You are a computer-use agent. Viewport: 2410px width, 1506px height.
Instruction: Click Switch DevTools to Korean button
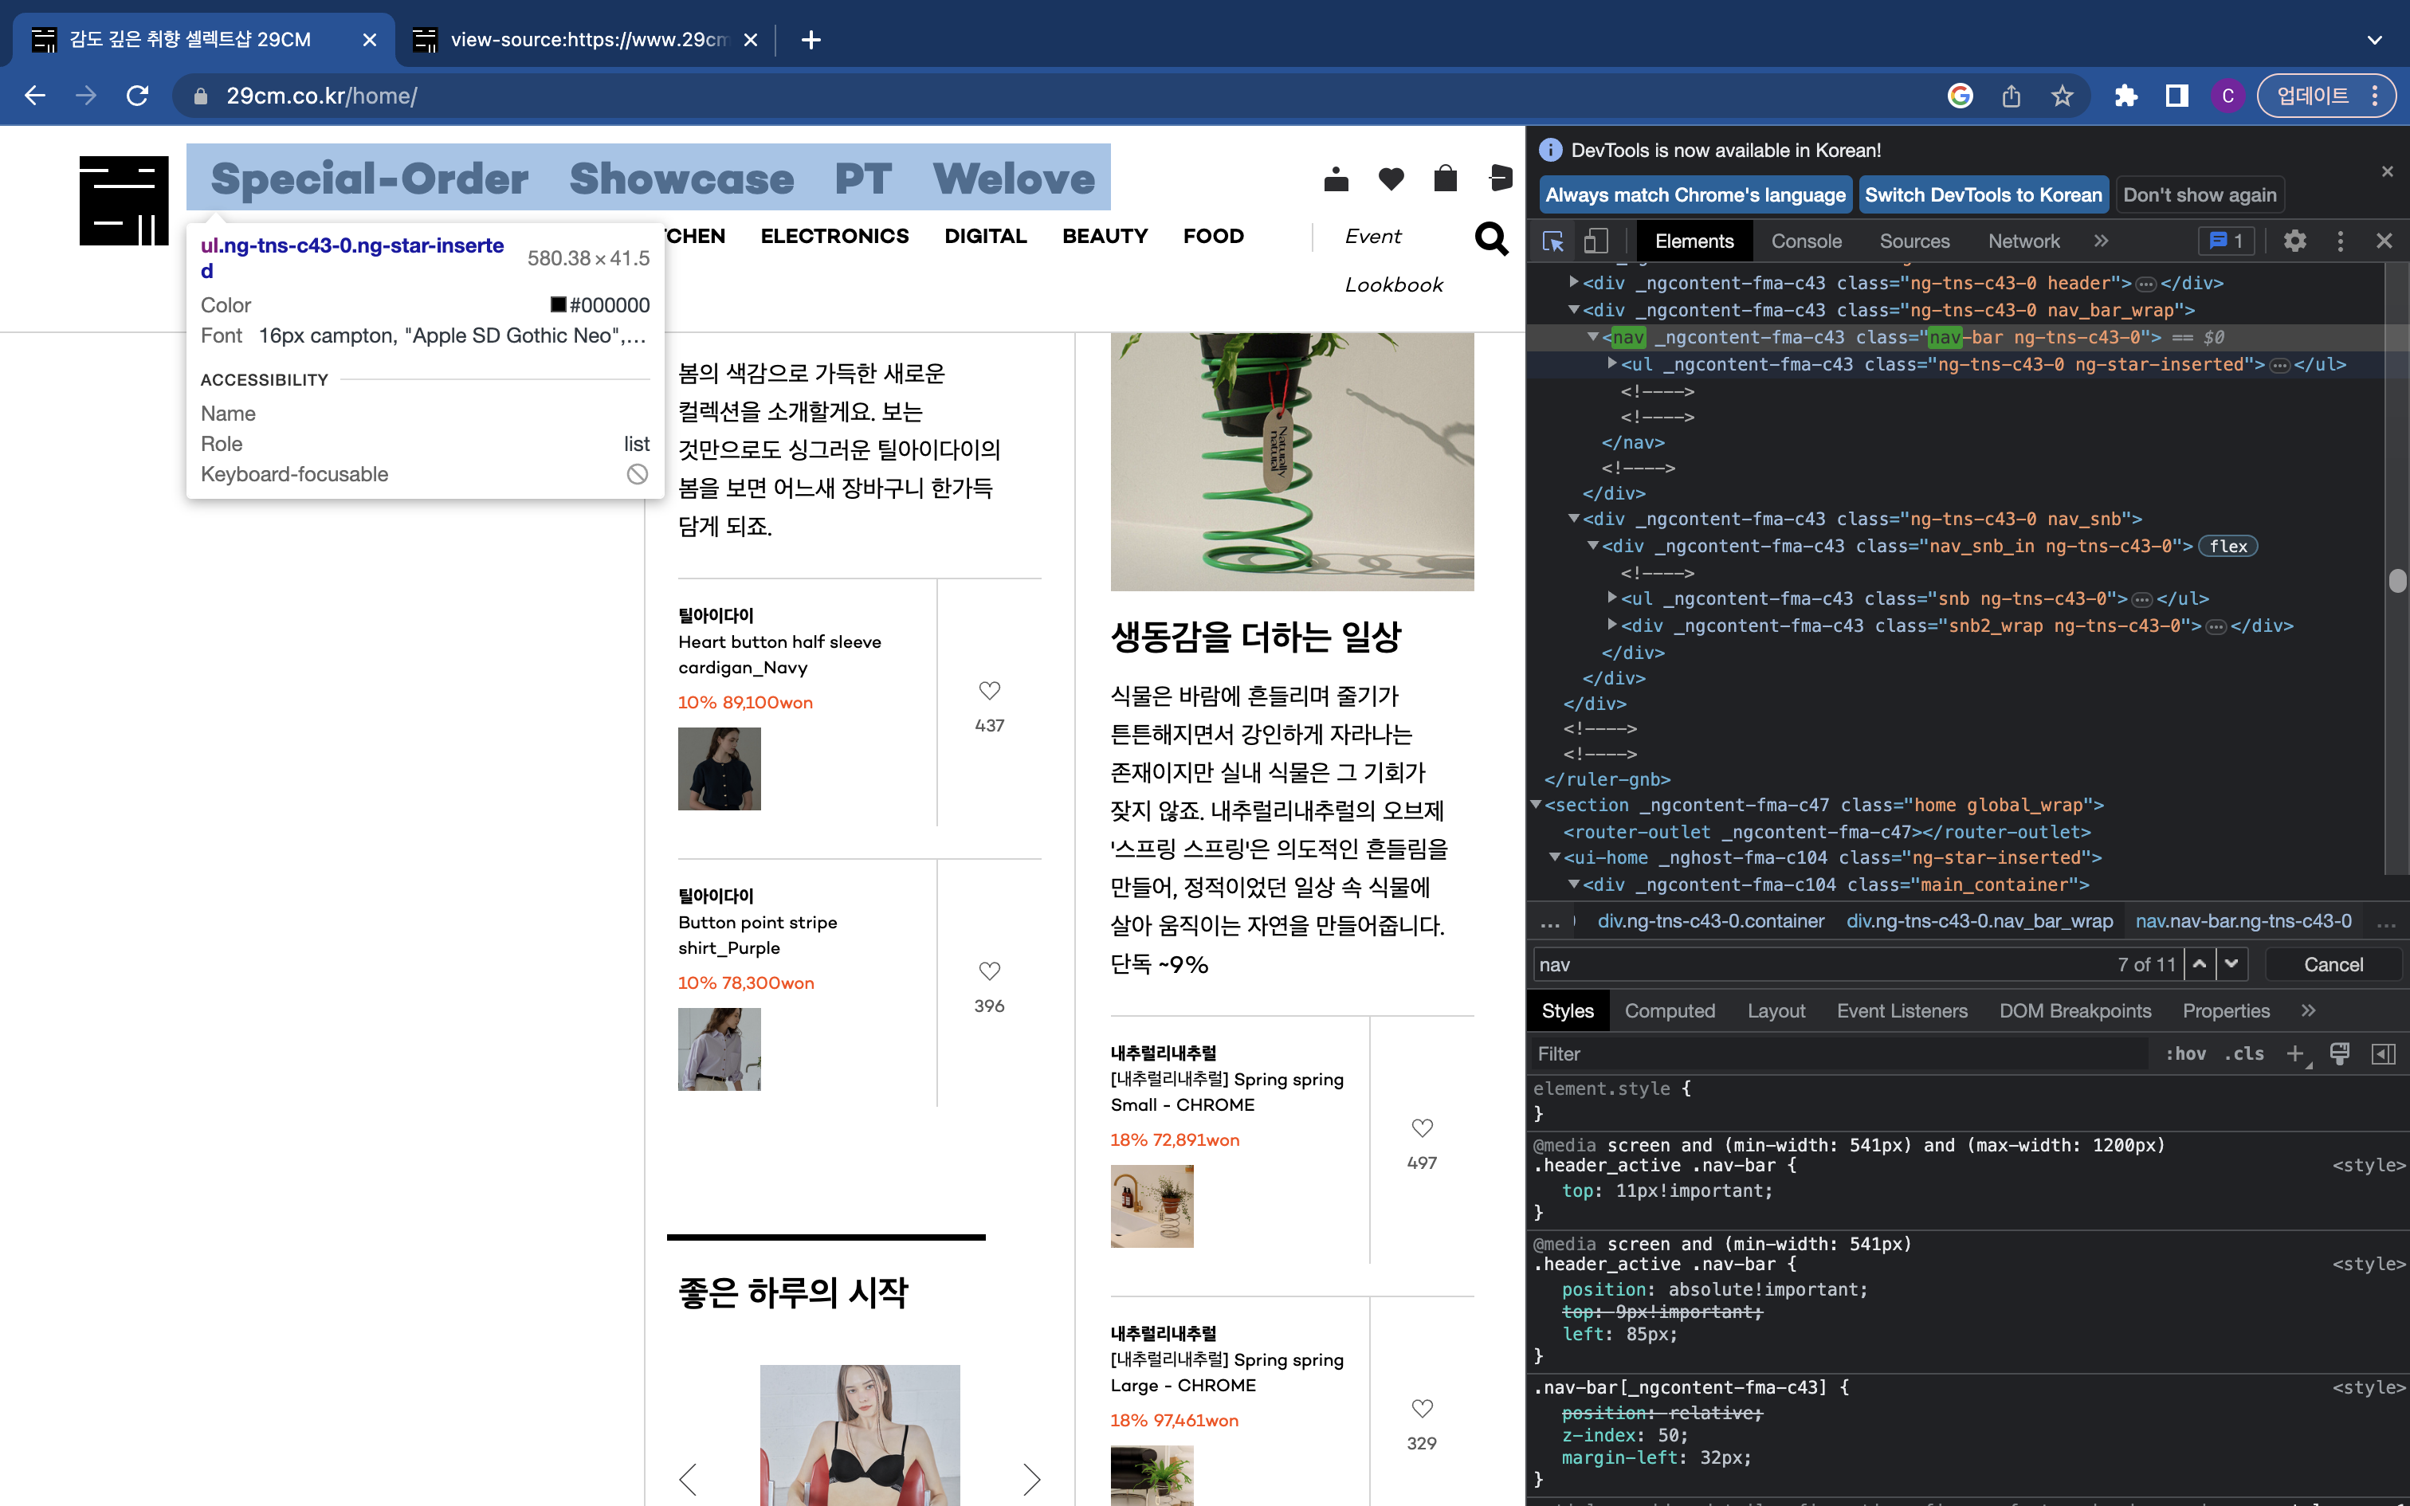(x=1982, y=195)
